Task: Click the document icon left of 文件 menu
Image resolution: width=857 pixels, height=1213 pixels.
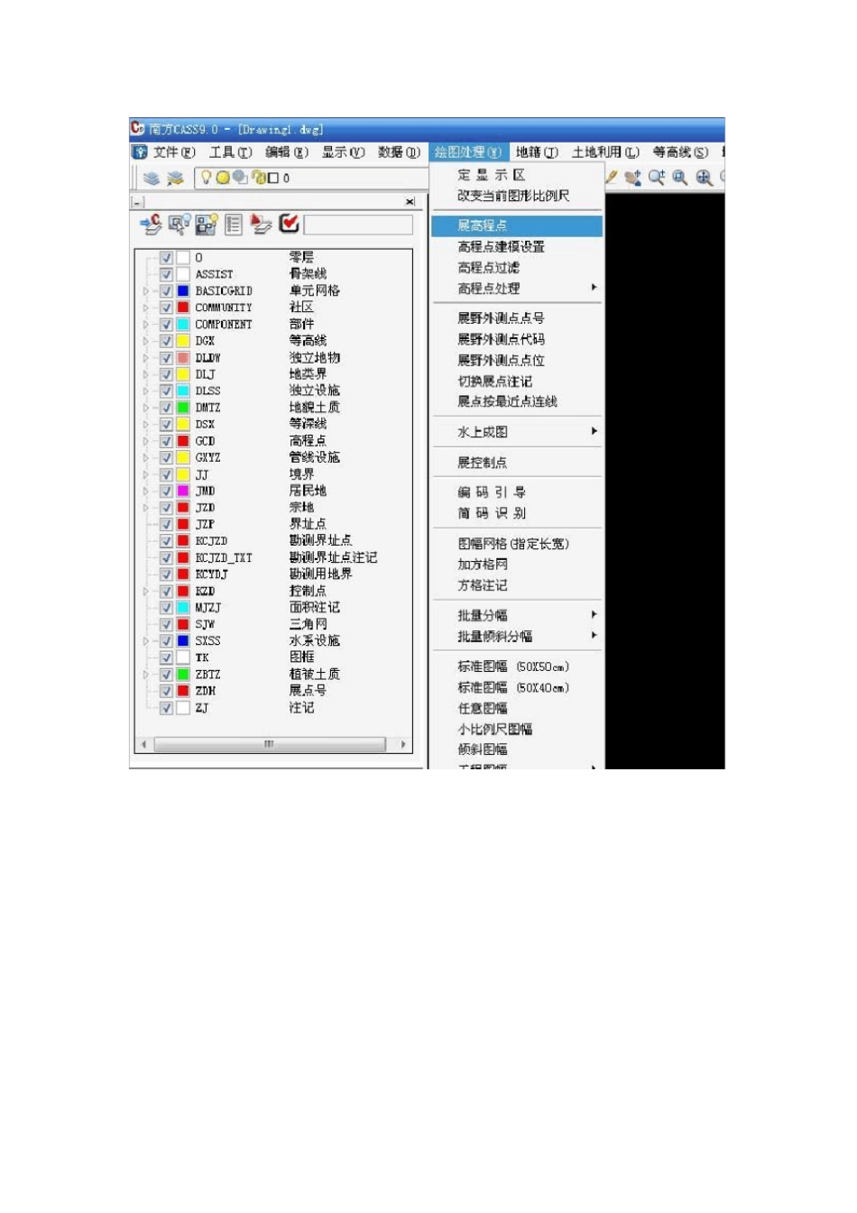Action: pos(140,152)
